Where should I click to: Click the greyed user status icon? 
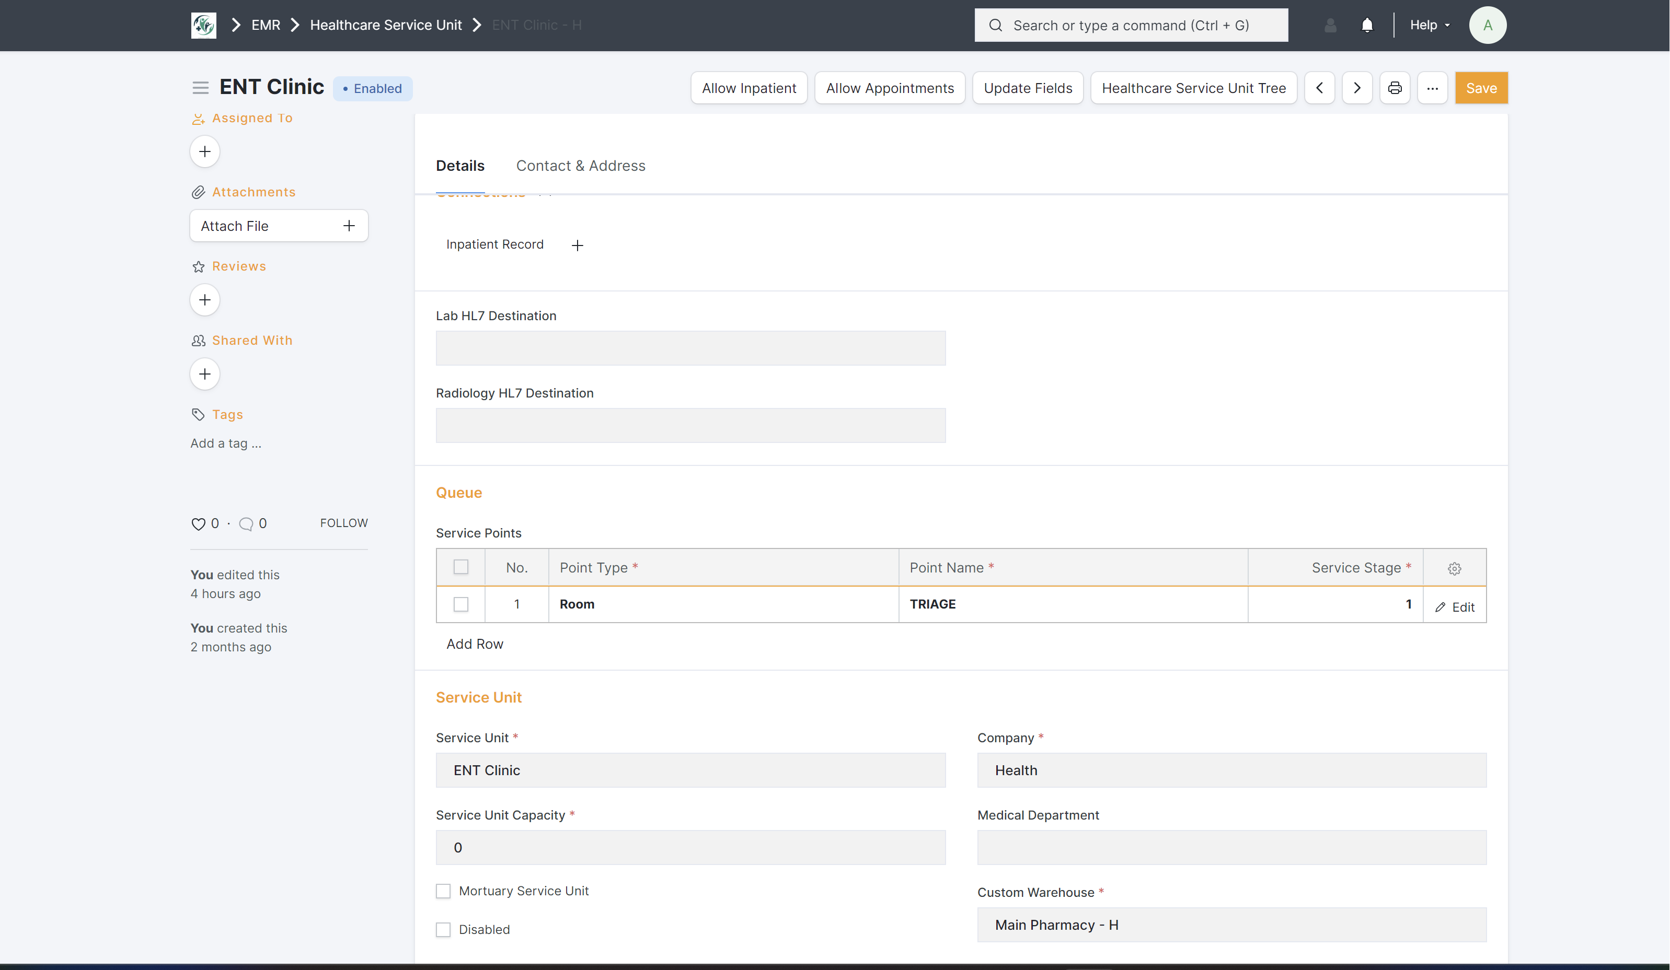[x=1330, y=25]
